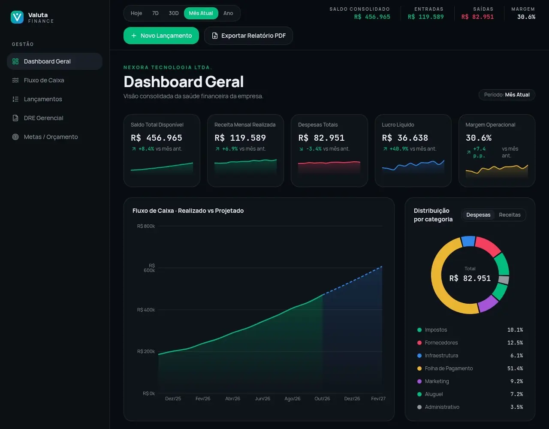Show Receitas in the category distribution
The height and width of the screenshot is (429, 549).
[x=510, y=215]
